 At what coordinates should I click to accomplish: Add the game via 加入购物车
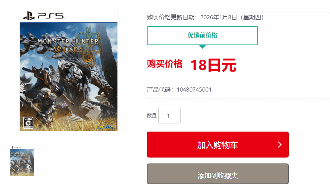coord(218,145)
